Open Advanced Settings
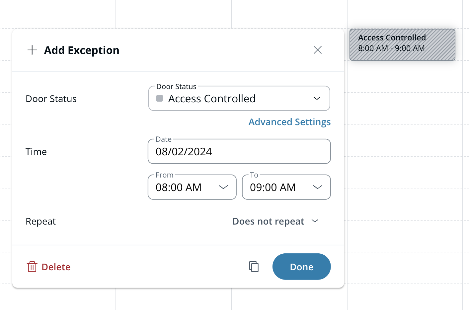This screenshot has height=310, width=470. tap(289, 122)
